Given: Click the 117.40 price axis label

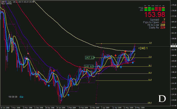Looking at the screenshot, I should [174, 106].
